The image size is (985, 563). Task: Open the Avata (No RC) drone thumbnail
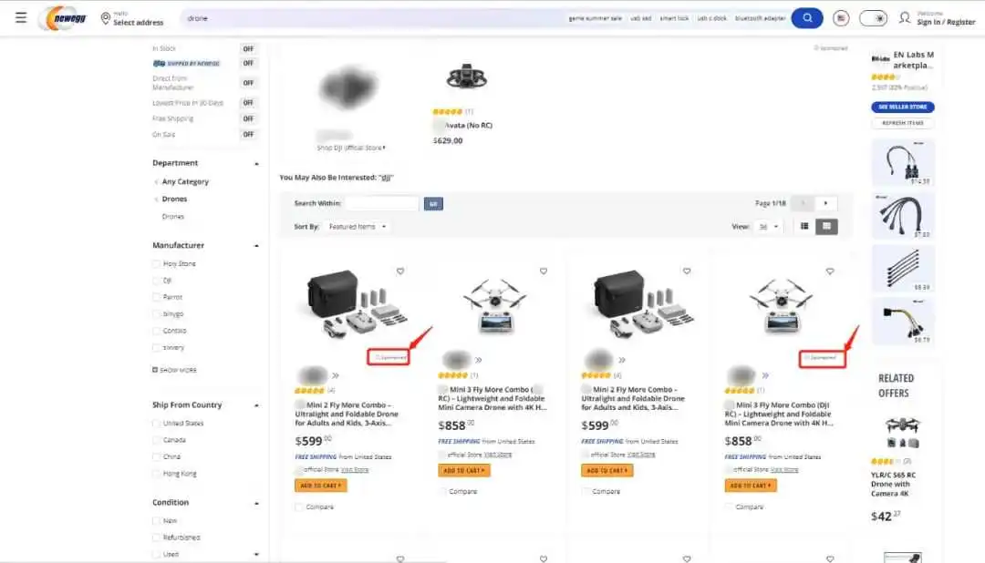(467, 77)
